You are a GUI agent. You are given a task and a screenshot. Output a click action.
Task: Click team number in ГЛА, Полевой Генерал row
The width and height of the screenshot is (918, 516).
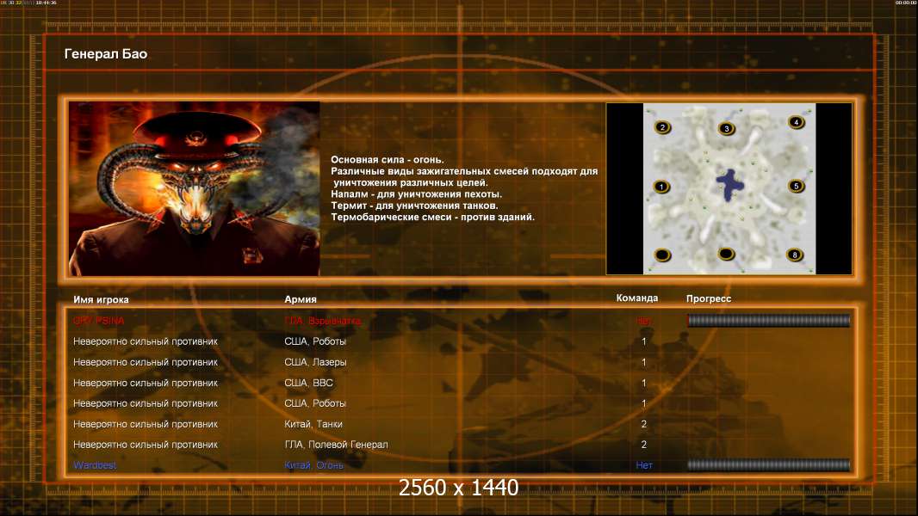(x=644, y=445)
